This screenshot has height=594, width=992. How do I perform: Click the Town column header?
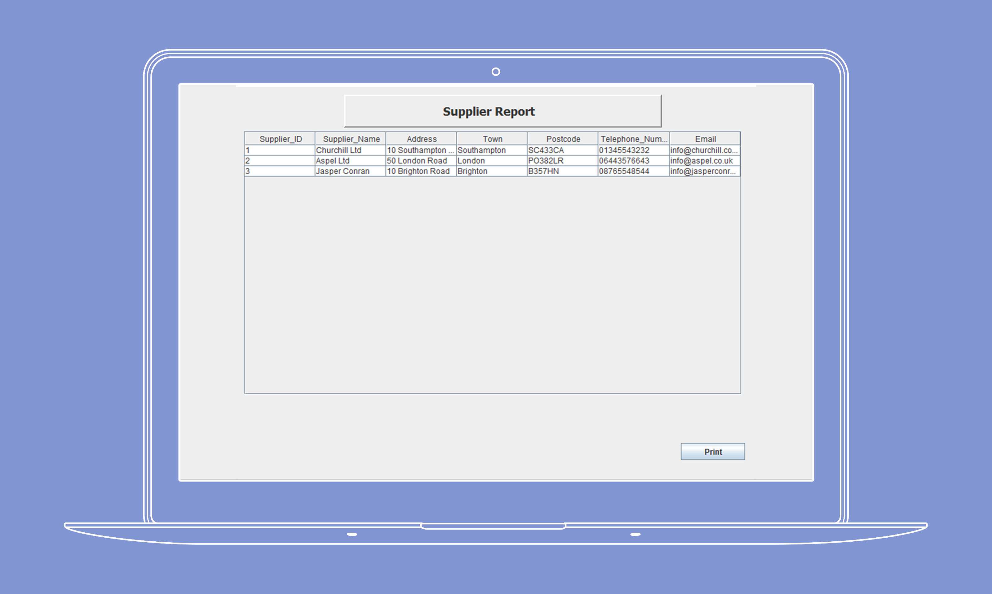click(x=492, y=138)
